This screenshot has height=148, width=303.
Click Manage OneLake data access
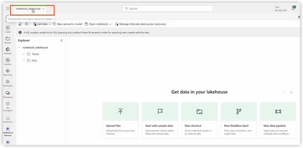click(x=141, y=24)
